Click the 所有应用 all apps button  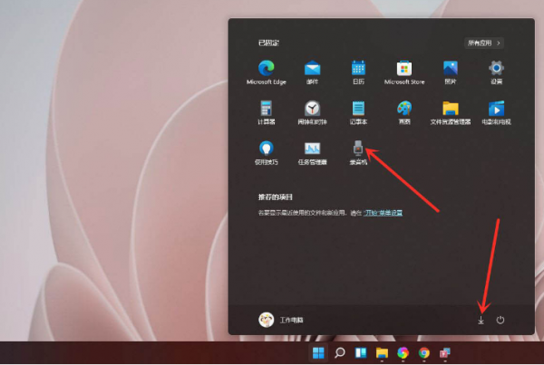[x=484, y=43]
